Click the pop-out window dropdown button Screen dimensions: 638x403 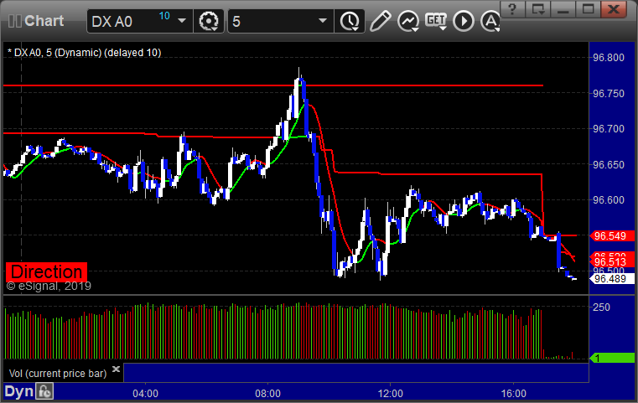click(538, 9)
